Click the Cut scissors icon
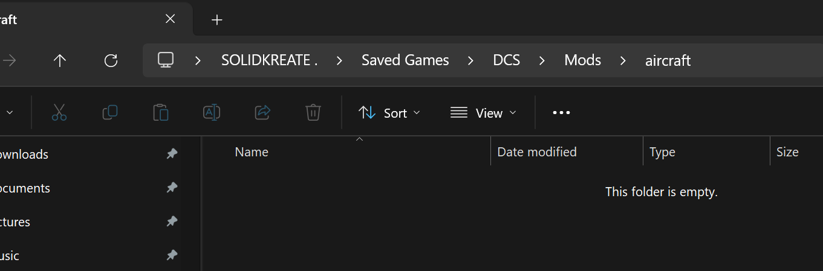823x271 pixels. click(59, 113)
